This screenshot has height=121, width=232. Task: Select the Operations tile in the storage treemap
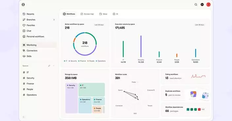pyautogui.click(x=85, y=105)
